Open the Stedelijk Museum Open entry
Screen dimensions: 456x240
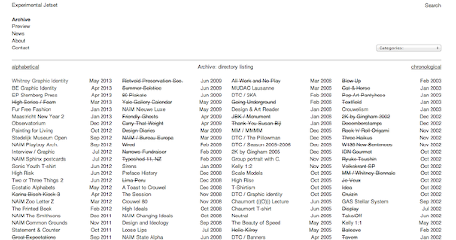(39, 138)
